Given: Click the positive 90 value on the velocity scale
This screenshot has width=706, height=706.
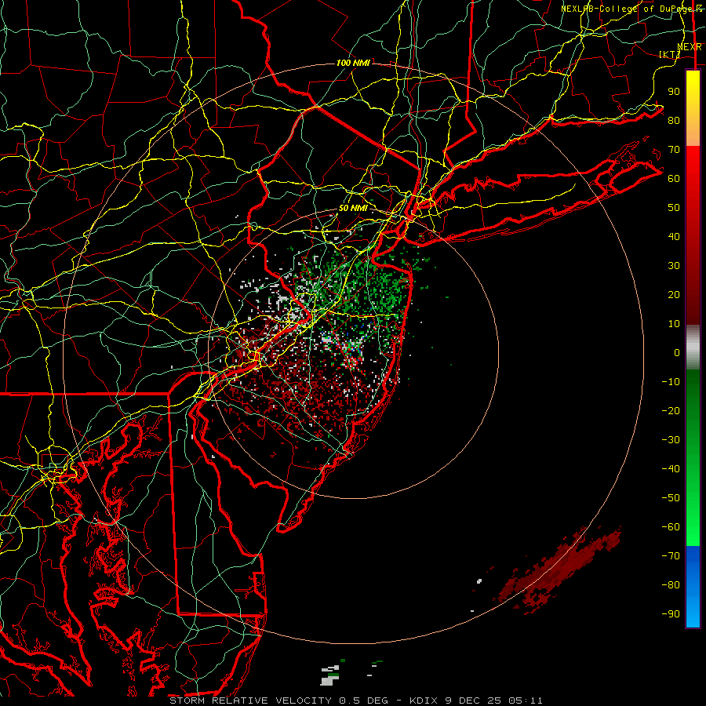Looking at the screenshot, I should tap(674, 92).
